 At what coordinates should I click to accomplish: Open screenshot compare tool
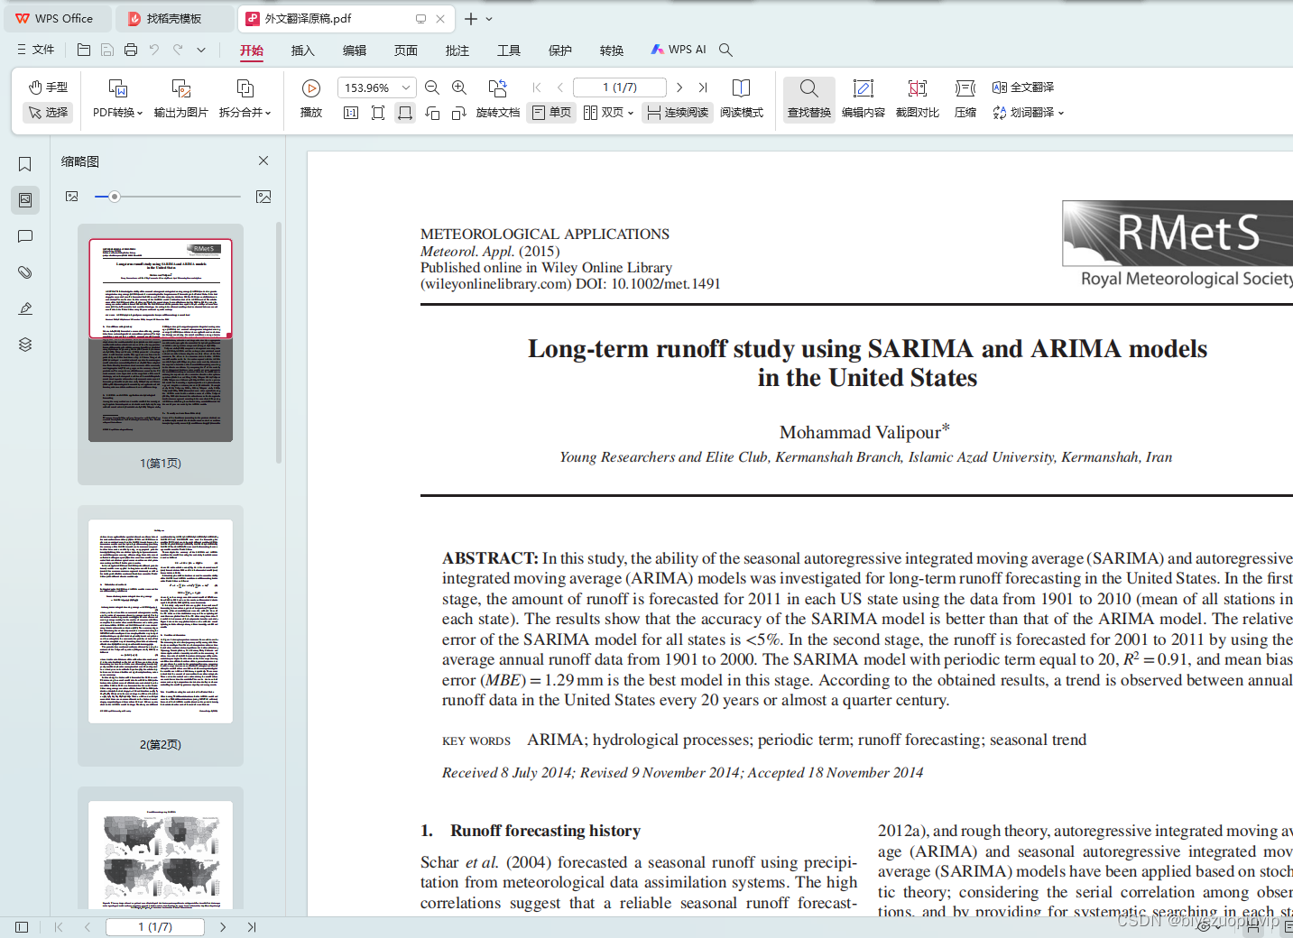click(918, 98)
